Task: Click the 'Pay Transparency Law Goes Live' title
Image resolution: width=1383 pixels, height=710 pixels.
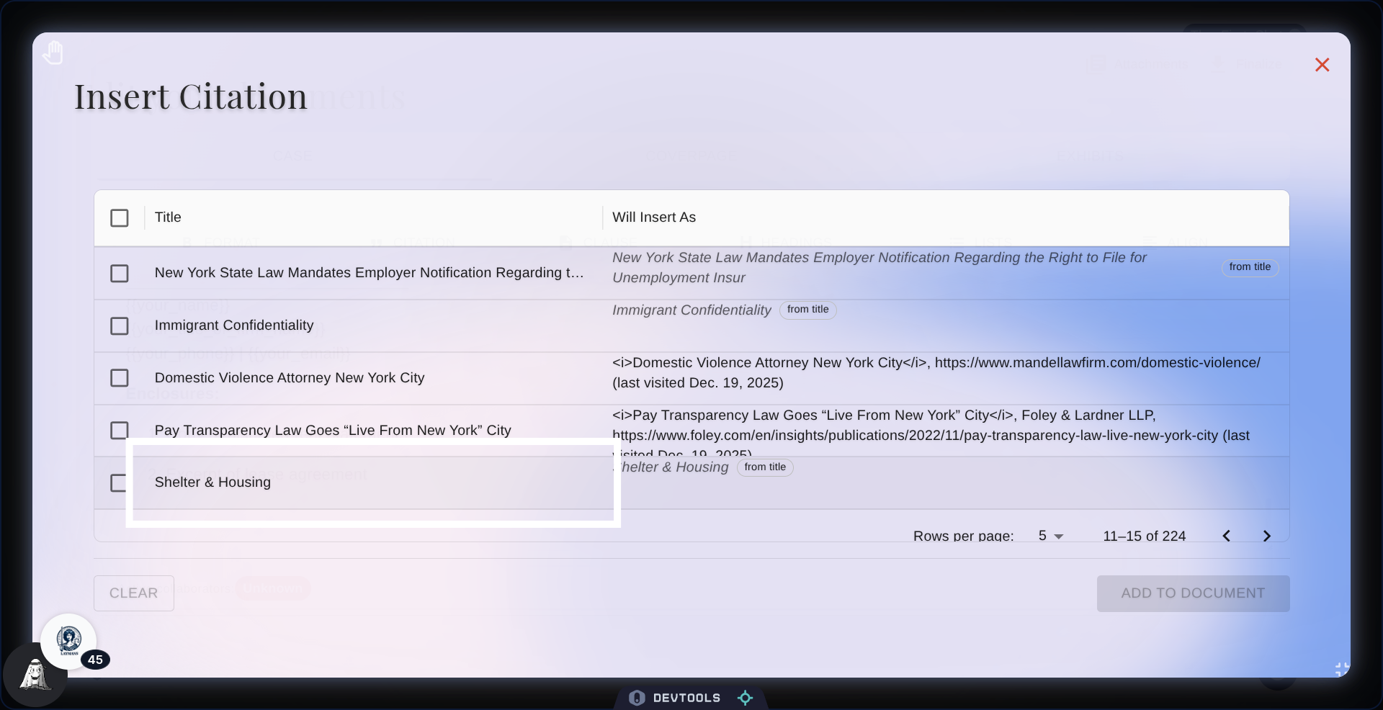Action: (x=333, y=431)
